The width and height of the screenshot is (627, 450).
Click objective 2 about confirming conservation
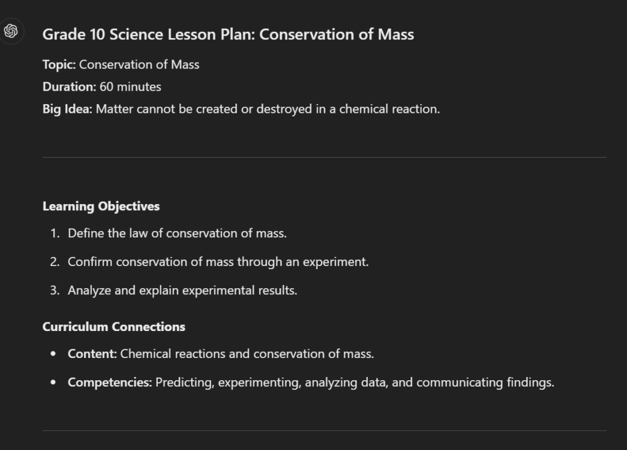(219, 262)
